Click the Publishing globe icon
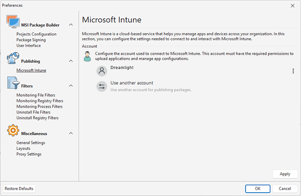301x196 pixels. click(13, 59)
